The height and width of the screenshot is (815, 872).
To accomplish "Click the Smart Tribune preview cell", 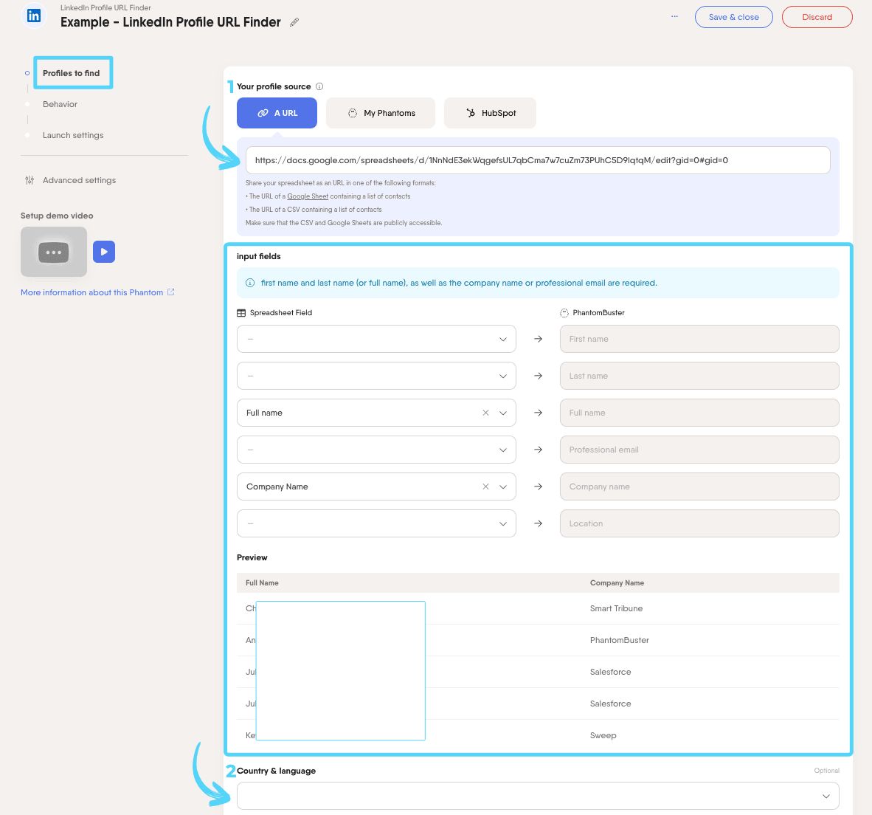I will point(616,608).
